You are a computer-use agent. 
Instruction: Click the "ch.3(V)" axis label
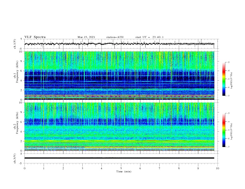(15, 158)
